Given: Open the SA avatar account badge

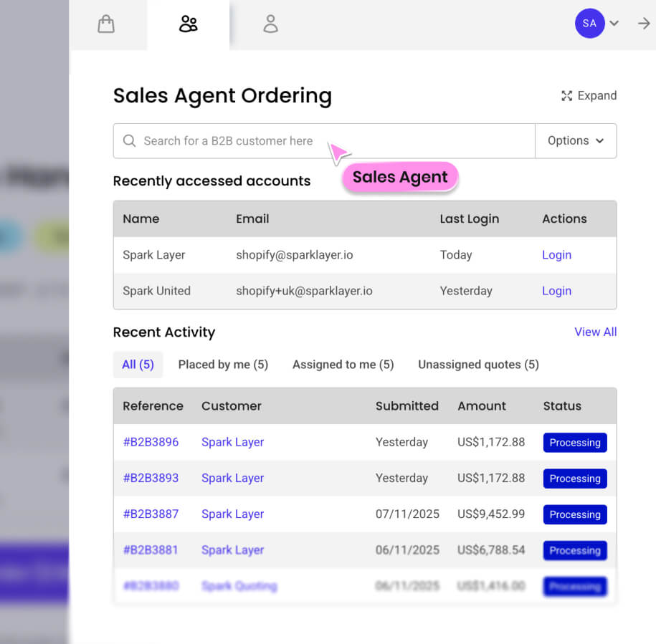Looking at the screenshot, I should (589, 23).
